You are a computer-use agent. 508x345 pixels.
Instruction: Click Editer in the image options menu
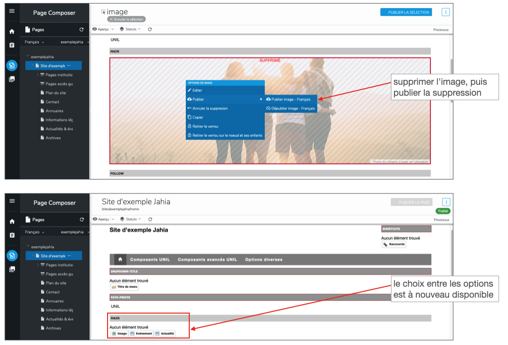197,90
